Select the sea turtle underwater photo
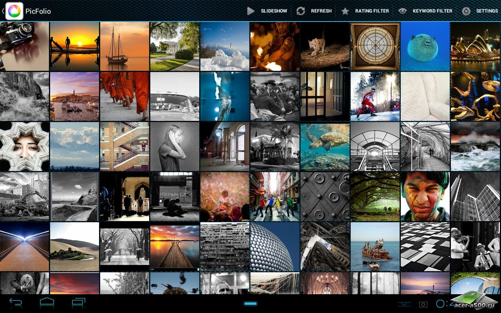 [325, 146]
